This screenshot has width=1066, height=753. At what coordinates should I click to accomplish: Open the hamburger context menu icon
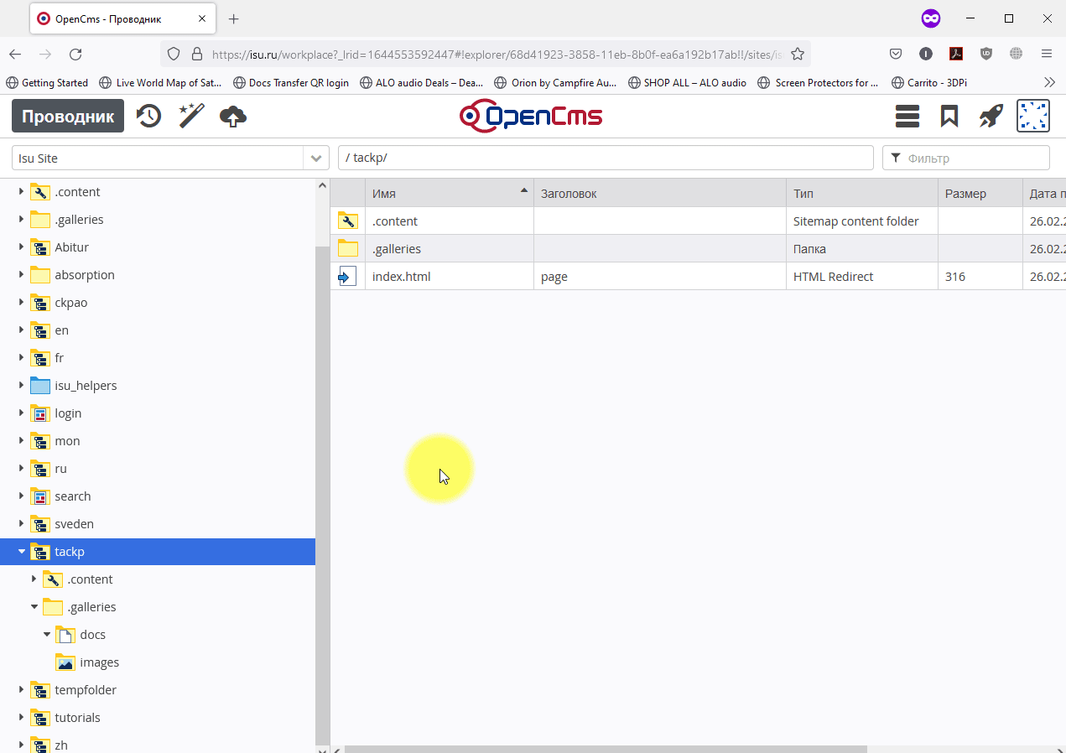click(x=907, y=116)
